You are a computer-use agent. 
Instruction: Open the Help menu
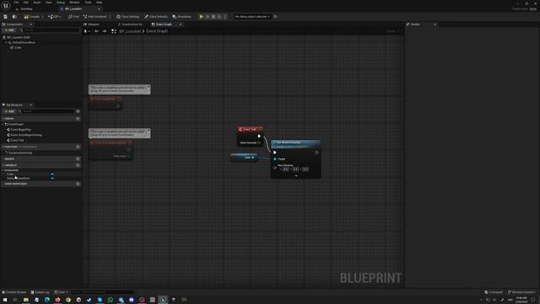pos(100,3)
